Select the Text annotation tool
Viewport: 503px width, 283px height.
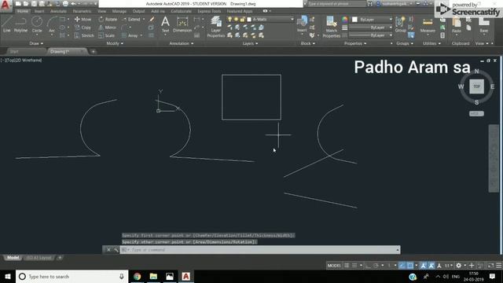[x=165, y=24]
